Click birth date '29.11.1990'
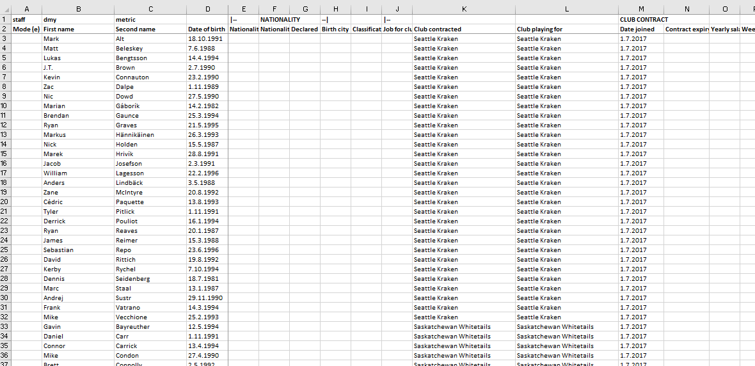This screenshot has height=366, width=755. coord(205,298)
